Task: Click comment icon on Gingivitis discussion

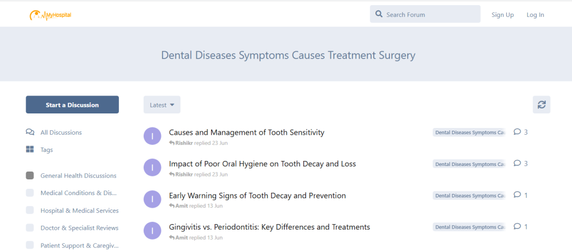Action: pos(517,227)
